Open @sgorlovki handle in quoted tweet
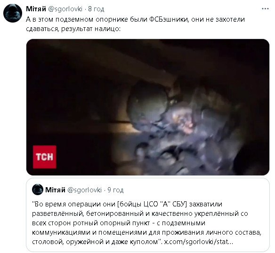 pos(85,190)
